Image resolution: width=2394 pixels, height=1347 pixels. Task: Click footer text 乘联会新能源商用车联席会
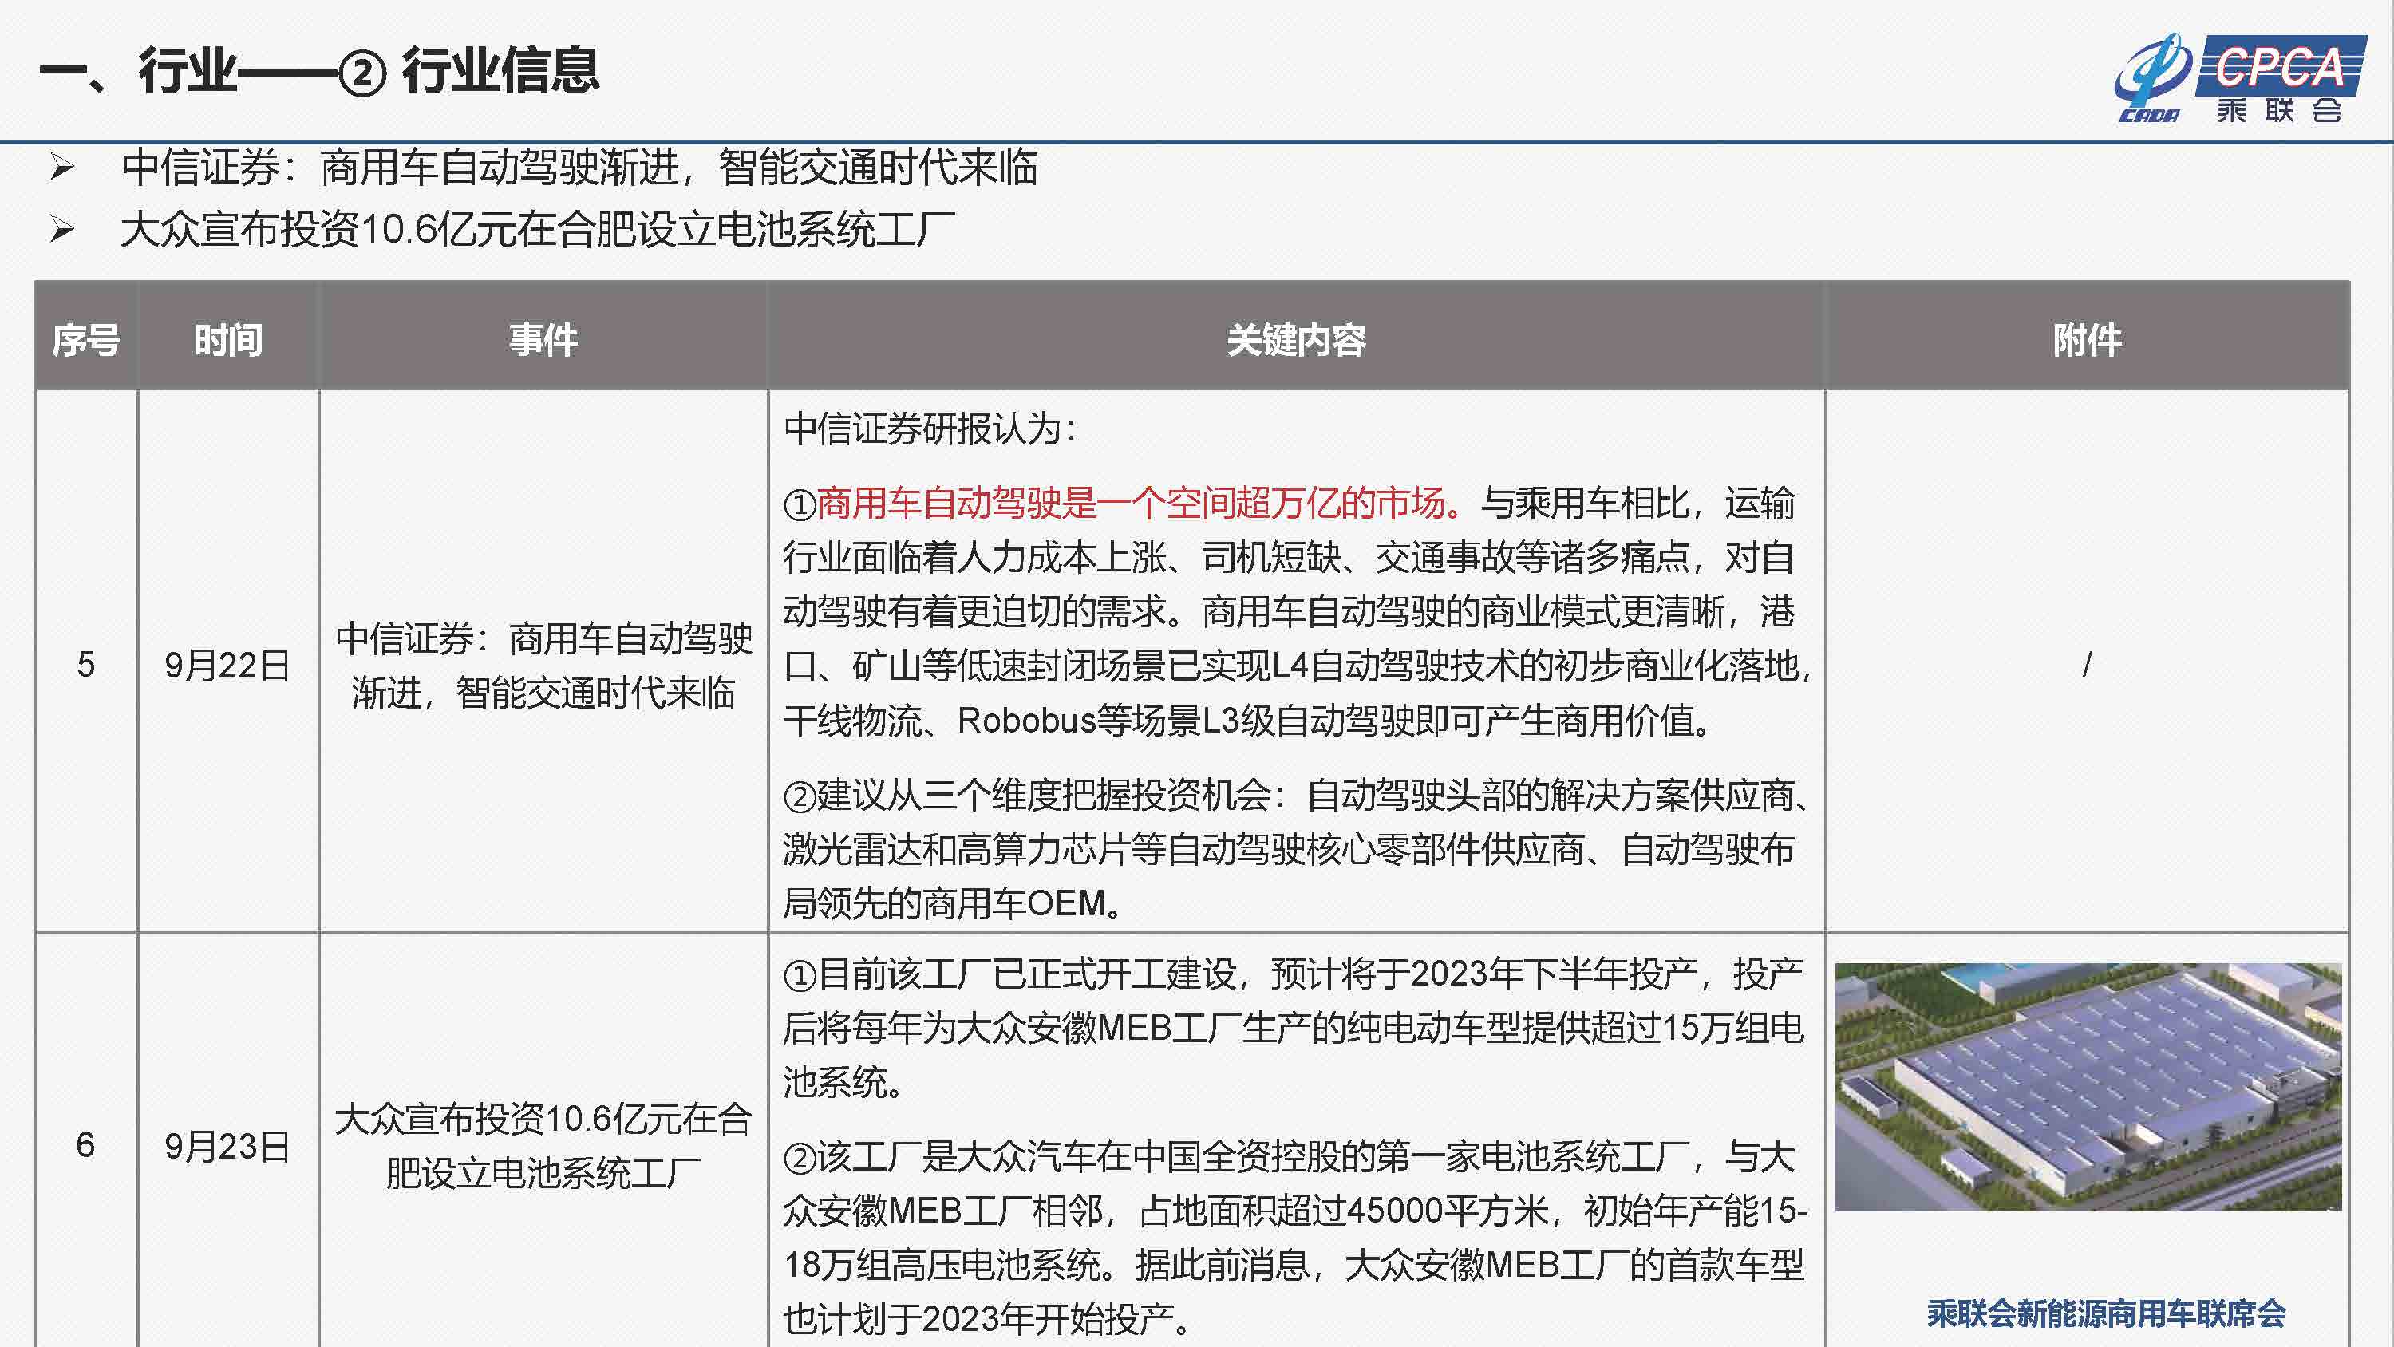point(2106,1313)
